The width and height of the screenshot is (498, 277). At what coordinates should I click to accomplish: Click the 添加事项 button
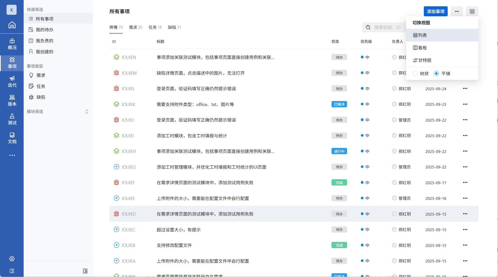pyautogui.click(x=435, y=11)
